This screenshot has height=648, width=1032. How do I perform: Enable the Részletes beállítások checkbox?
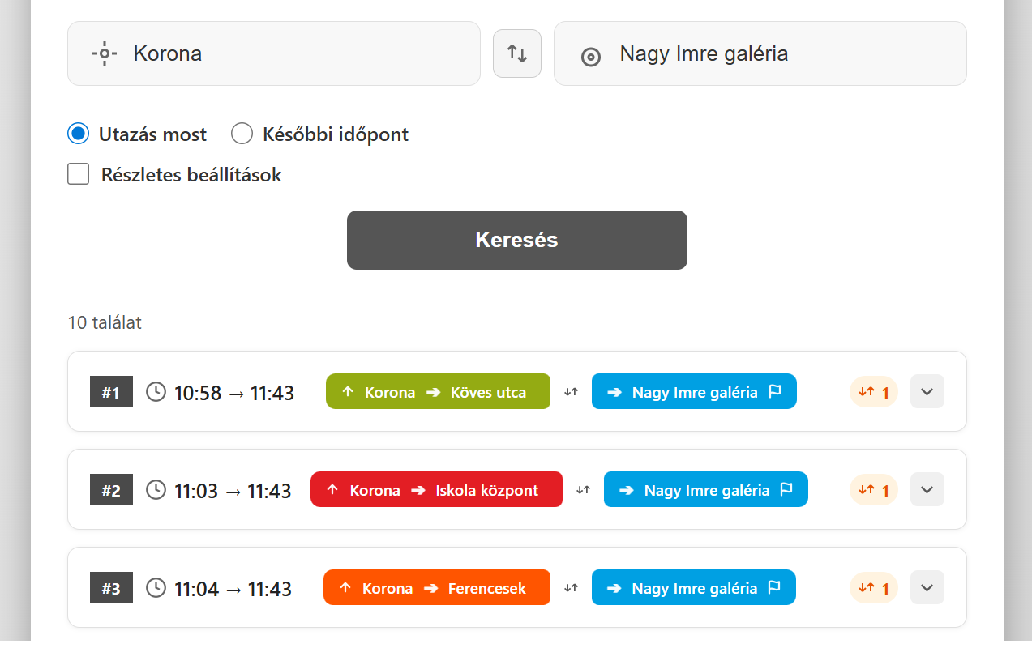(78, 173)
